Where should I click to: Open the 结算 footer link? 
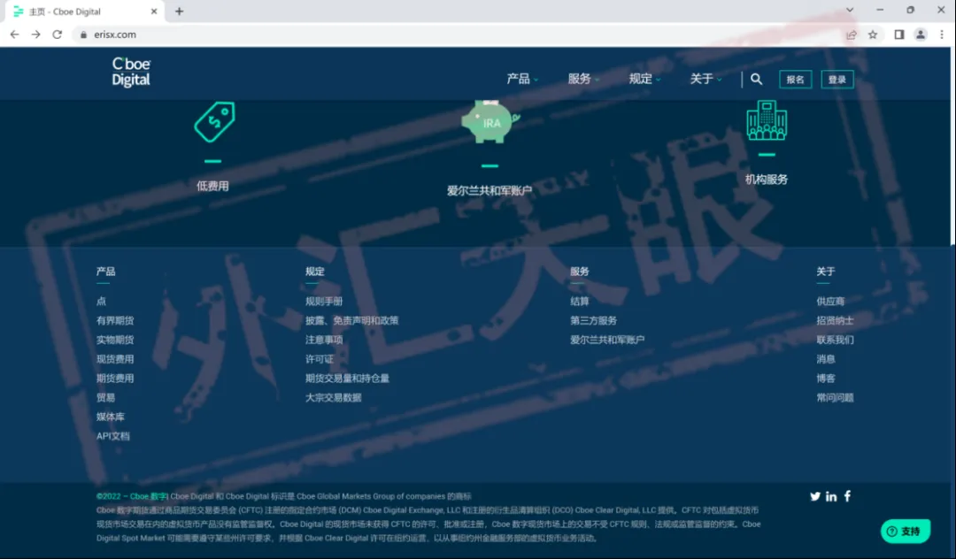tap(579, 302)
